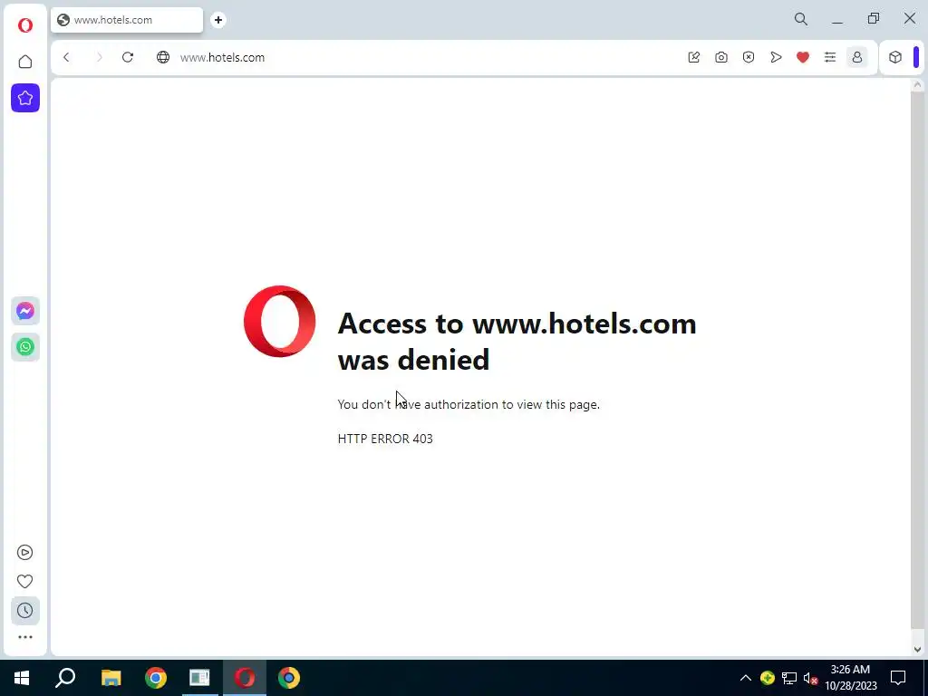This screenshot has width=928, height=696.
Task: Open Facebook Messenger in the sidebar
Action: point(25,311)
